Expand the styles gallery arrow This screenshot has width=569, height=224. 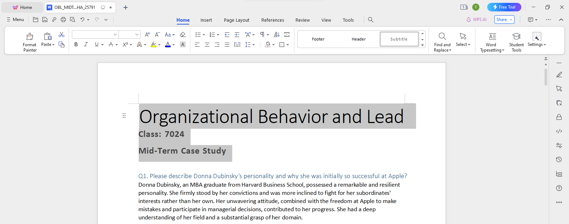pyautogui.click(x=422, y=45)
